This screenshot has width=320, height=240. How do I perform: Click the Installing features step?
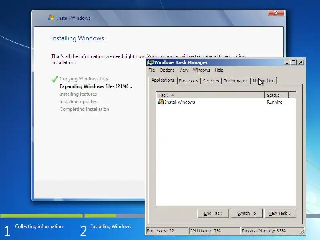(78, 94)
